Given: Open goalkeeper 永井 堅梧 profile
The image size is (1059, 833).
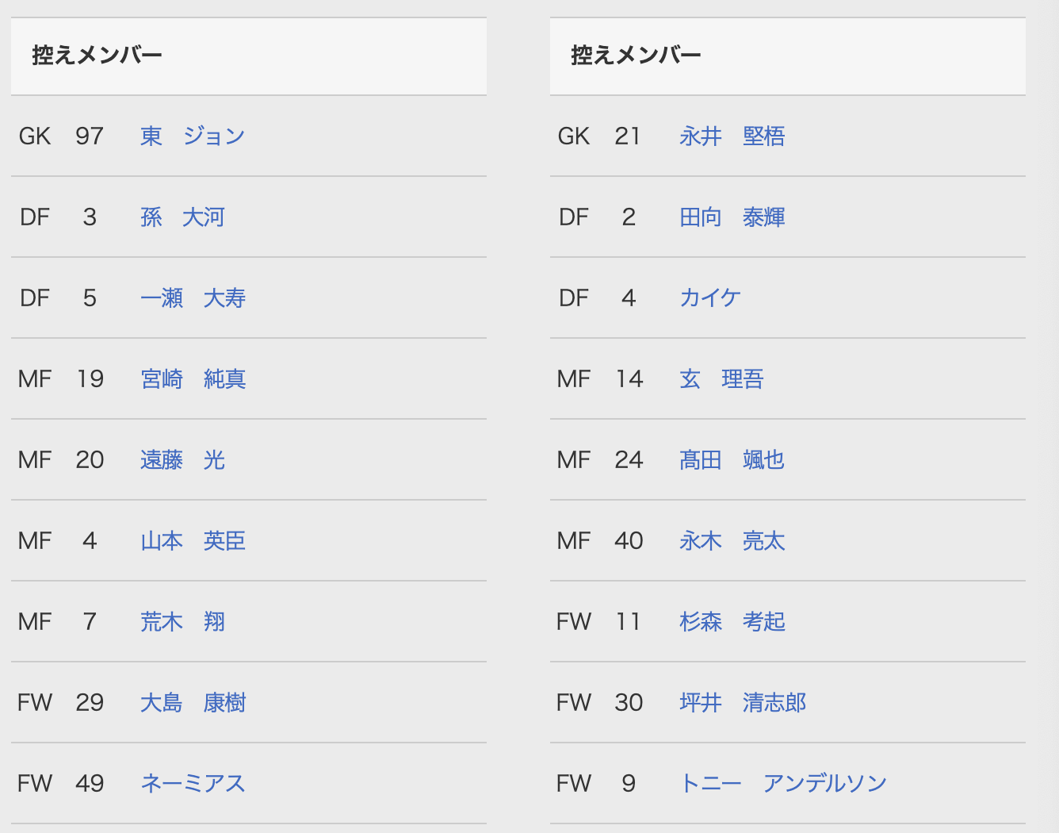Looking at the screenshot, I should (732, 136).
